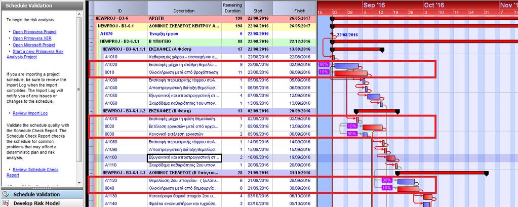The width and height of the screenshot is (518, 207).
Task: Click the highlighted description cell of A1100
Action: pyautogui.click(x=184, y=158)
